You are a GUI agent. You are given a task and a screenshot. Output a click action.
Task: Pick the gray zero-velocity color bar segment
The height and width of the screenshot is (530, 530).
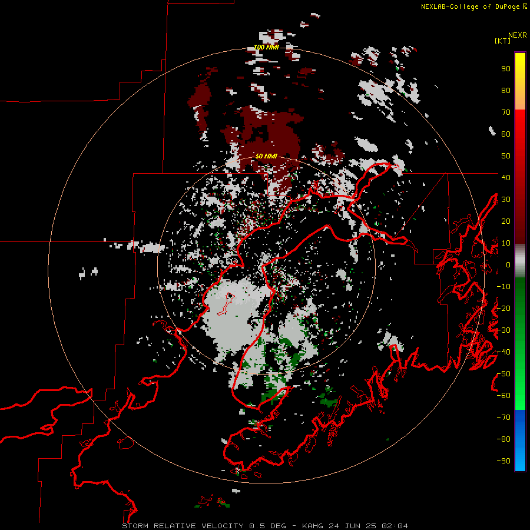point(520,261)
